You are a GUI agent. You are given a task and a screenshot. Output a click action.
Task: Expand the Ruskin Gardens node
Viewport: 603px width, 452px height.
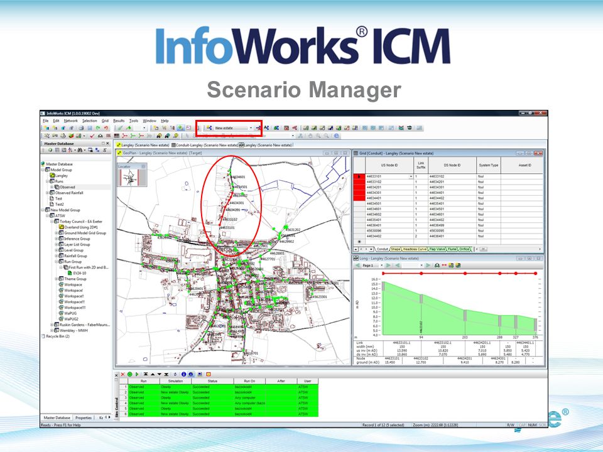coord(52,325)
